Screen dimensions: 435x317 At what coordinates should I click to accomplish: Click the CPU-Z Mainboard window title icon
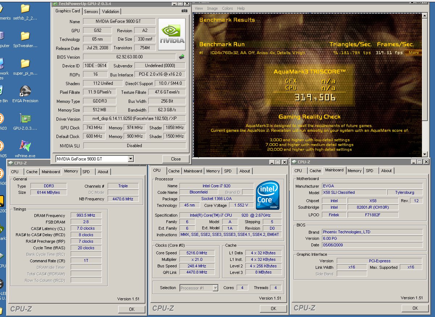pyautogui.click(x=294, y=162)
